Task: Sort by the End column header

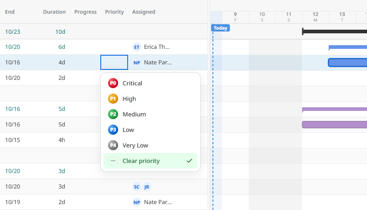Action: [10, 12]
